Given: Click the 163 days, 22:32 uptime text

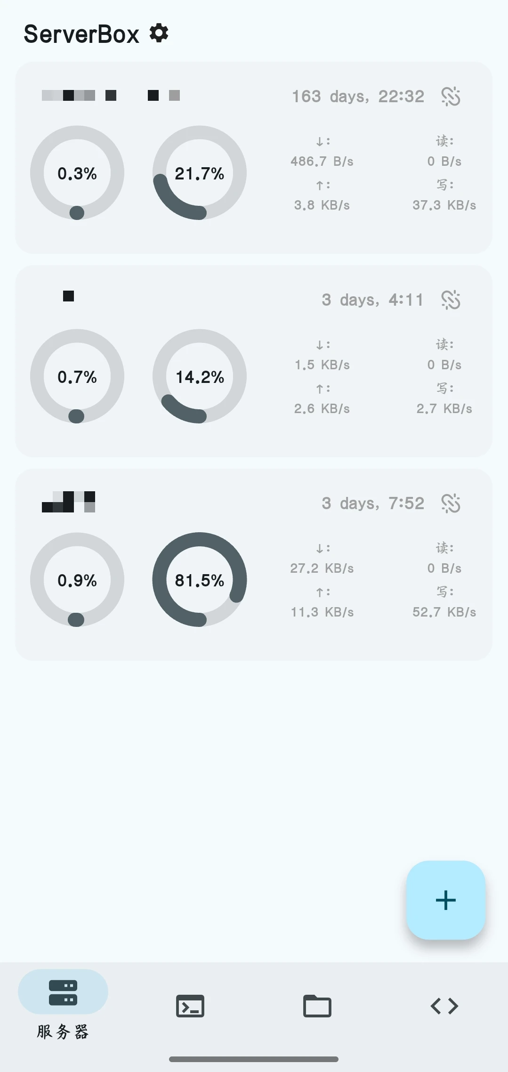Looking at the screenshot, I should tap(358, 97).
